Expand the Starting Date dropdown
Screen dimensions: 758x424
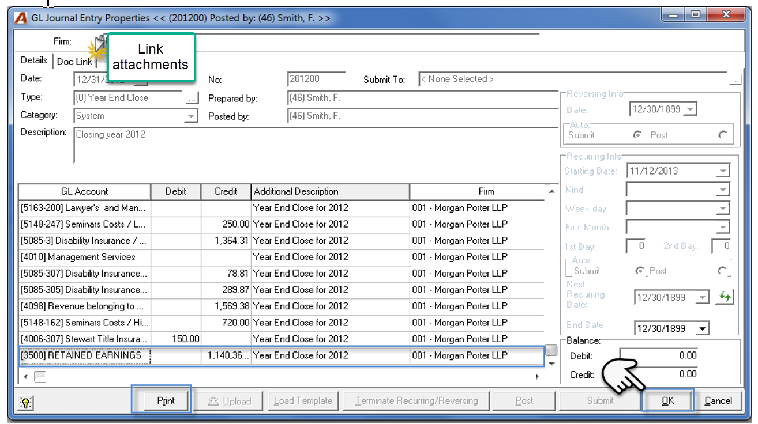[722, 171]
